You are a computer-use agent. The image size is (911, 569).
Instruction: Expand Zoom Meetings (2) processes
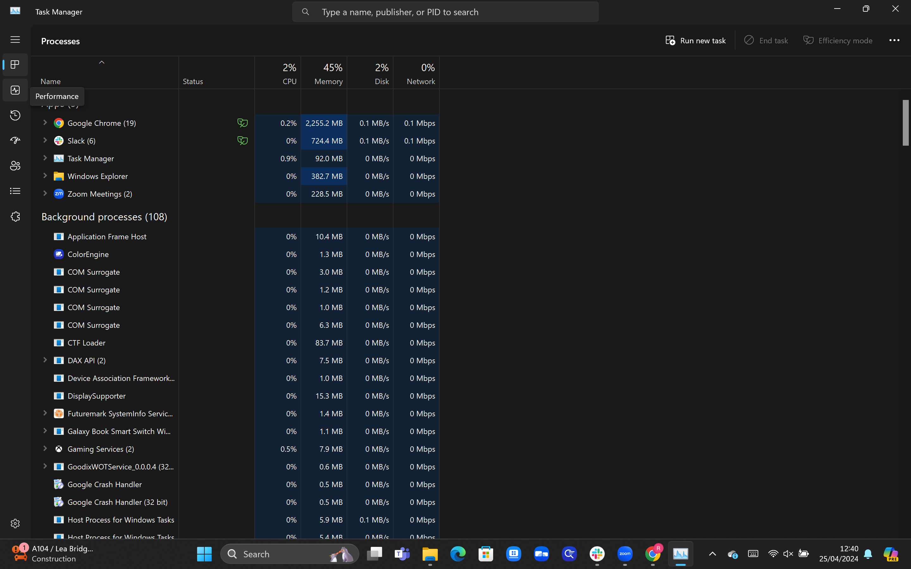(x=45, y=193)
